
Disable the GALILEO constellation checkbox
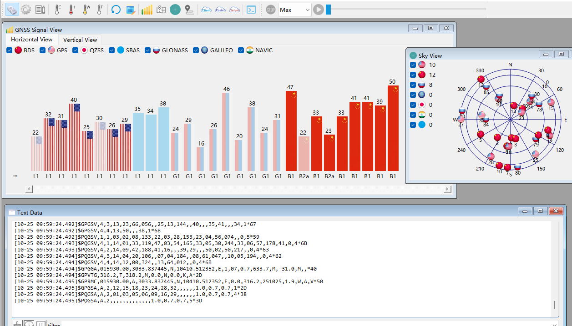[x=196, y=50]
